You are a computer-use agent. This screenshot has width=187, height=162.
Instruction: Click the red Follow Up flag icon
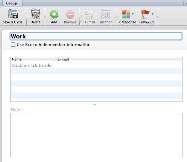pos(145,14)
